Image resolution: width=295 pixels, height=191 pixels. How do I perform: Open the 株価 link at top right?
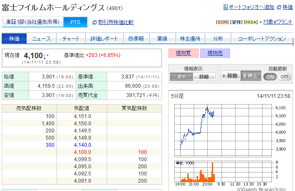[x=287, y=7]
